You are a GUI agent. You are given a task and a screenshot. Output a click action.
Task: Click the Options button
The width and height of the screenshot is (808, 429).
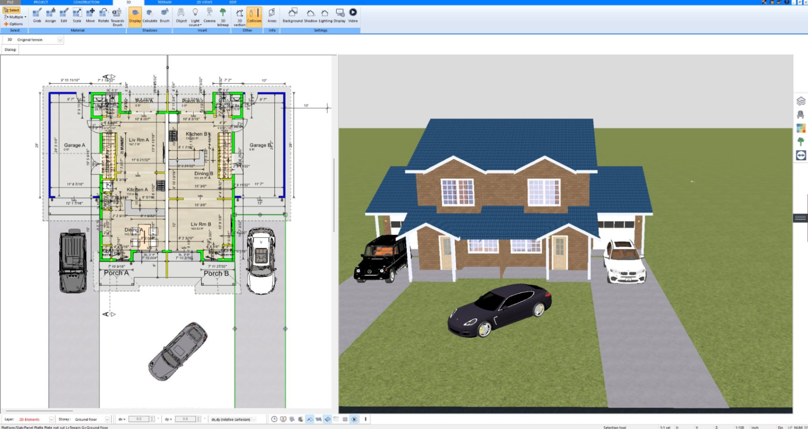[x=14, y=24]
